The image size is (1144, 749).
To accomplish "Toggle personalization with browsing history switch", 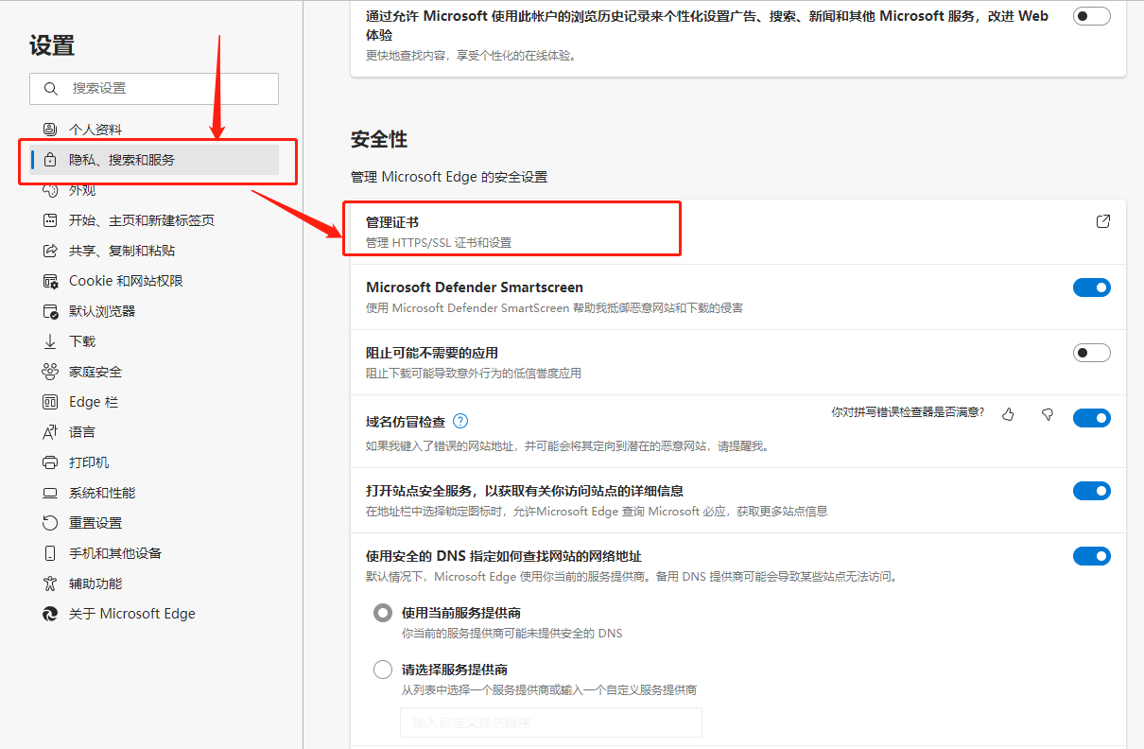I will [x=1091, y=16].
